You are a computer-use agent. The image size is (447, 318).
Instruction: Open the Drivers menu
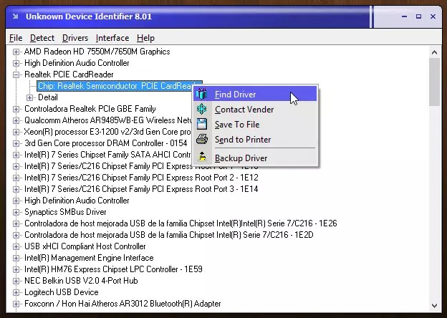pyautogui.click(x=75, y=38)
